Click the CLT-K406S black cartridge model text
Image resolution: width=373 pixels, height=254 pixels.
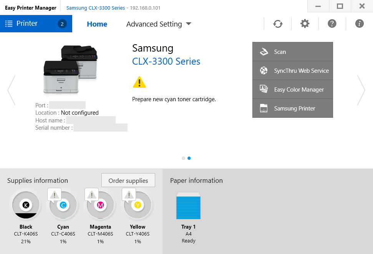pos(26,234)
